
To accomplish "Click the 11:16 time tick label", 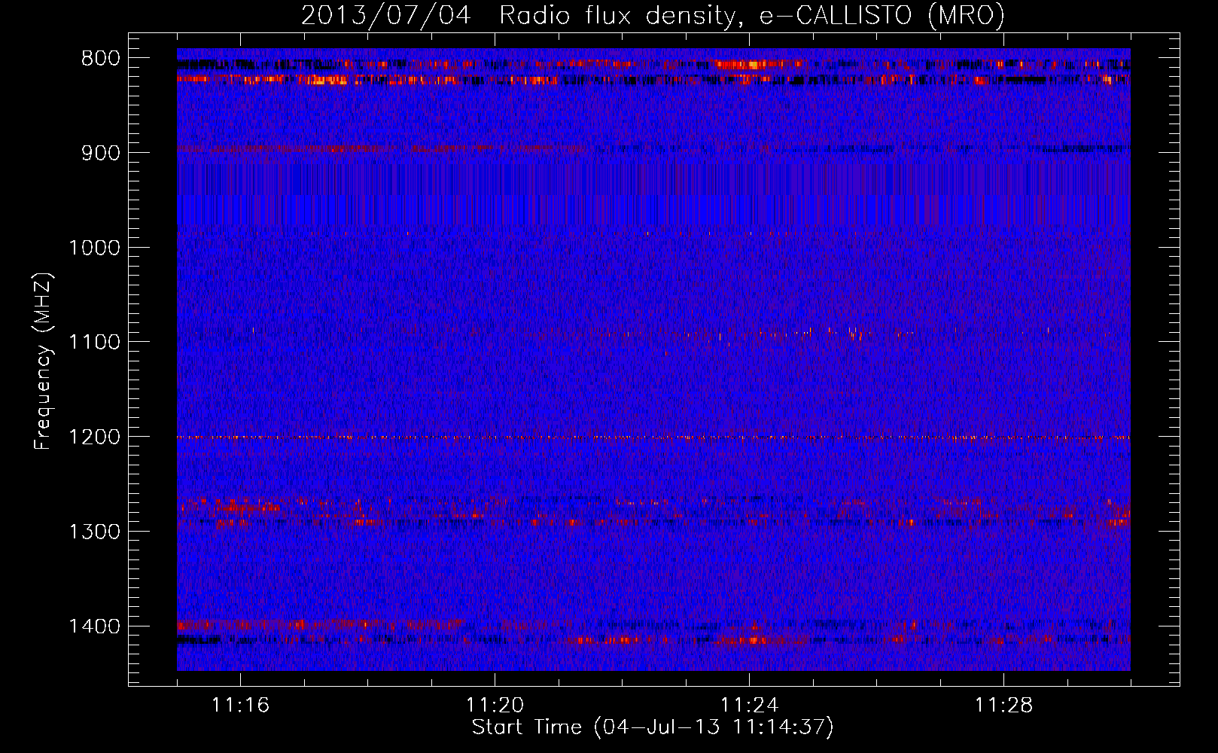I will pos(240,706).
